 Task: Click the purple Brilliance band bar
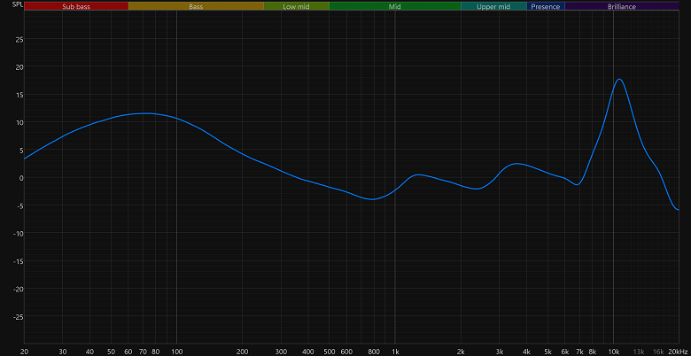tap(621, 6)
